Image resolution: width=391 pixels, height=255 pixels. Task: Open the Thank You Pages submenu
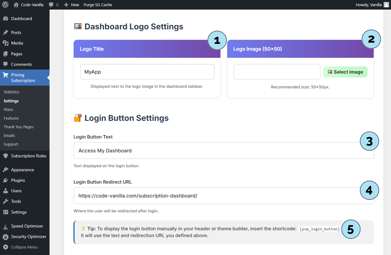(19, 127)
